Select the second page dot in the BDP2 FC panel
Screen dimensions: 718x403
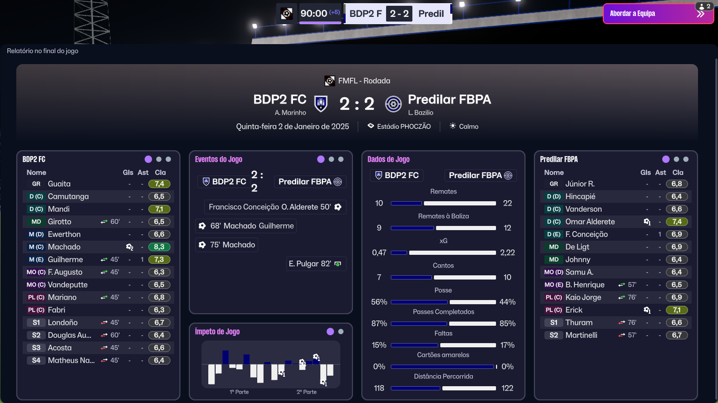pos(159,159)
